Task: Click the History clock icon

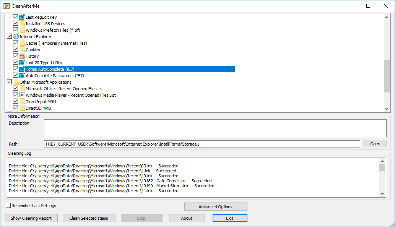Action: (x=22, y=56)
